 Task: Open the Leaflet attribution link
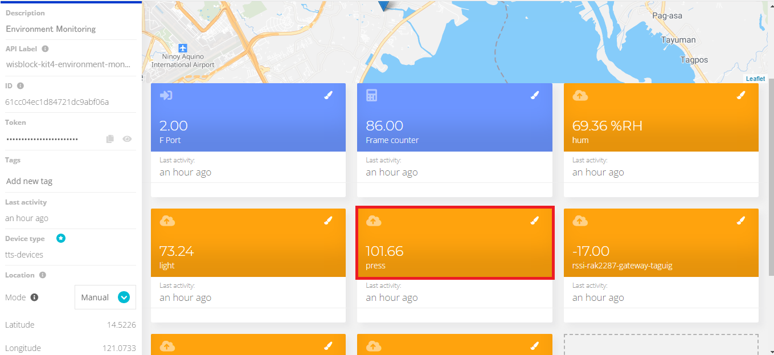point(755,79)
